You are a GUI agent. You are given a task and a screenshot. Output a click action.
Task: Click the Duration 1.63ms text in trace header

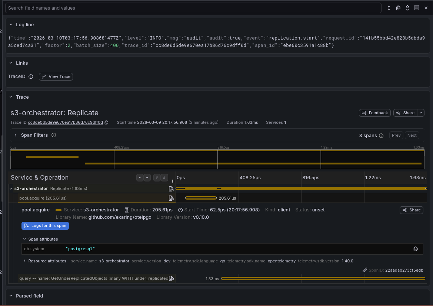tap(242, 122)
